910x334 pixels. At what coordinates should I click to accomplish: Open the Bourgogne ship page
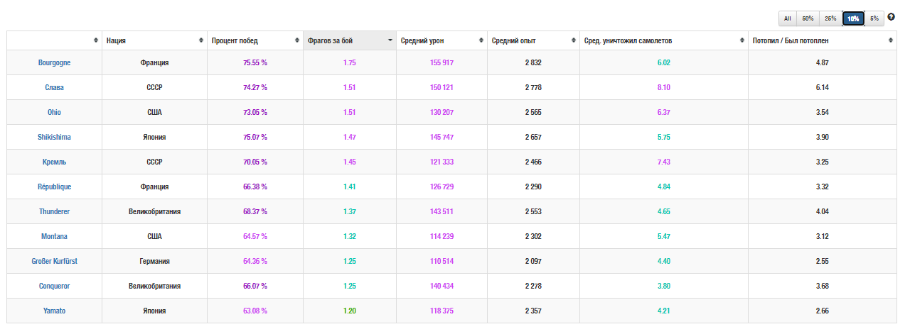(54, 62)
